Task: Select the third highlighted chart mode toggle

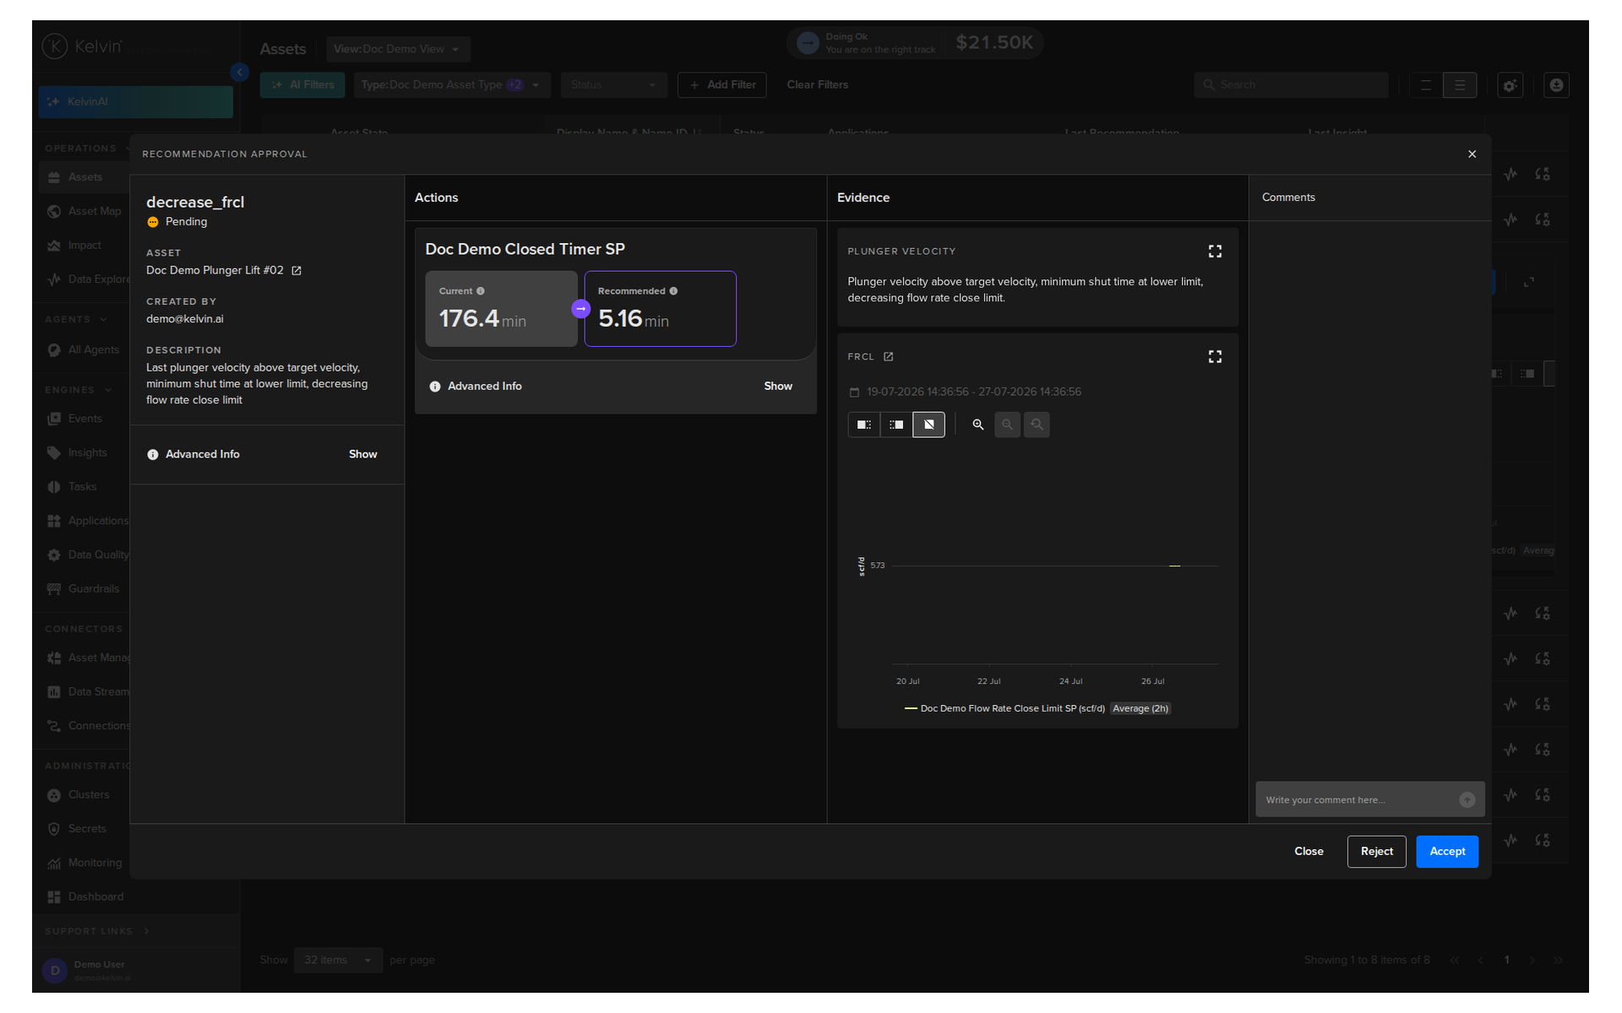Action: 928,425
